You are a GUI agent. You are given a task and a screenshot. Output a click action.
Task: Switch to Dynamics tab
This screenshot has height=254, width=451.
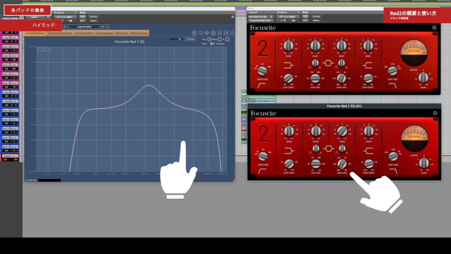pyautogui.click(x=122, y=33)
